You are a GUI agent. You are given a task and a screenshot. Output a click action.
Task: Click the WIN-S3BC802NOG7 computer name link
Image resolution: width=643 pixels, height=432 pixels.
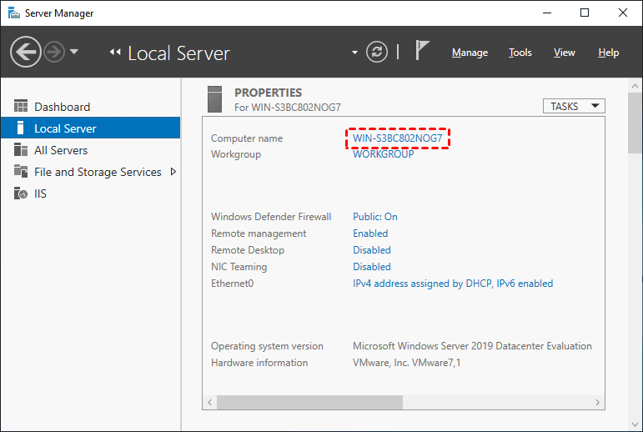(397, 138)
